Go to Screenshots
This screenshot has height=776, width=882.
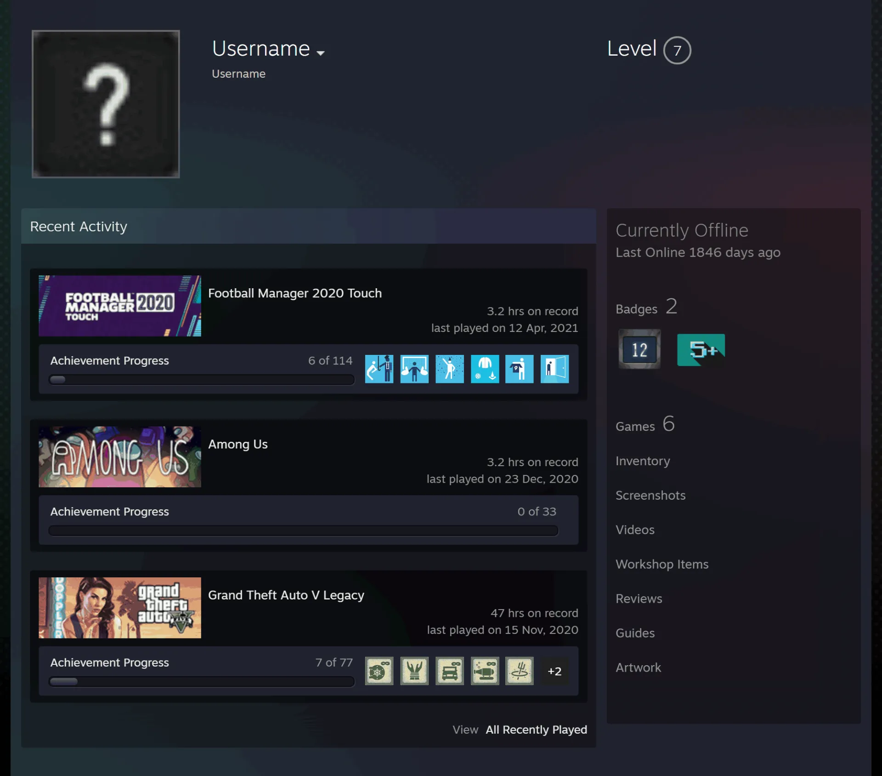(650, 495)
